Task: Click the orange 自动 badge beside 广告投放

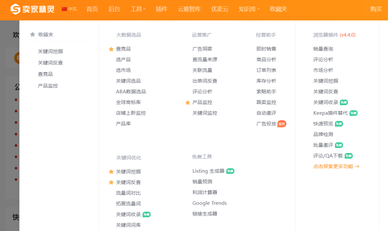Action: coord(282,124)
